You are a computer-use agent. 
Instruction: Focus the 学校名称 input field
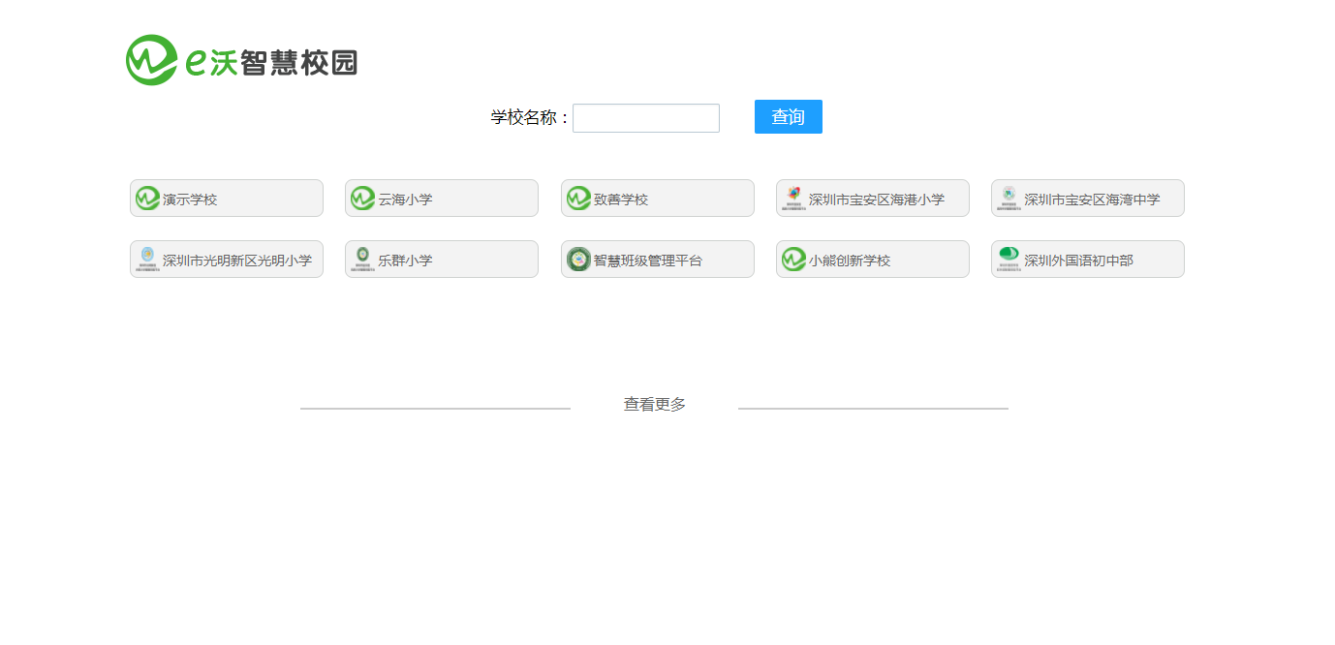646,118
